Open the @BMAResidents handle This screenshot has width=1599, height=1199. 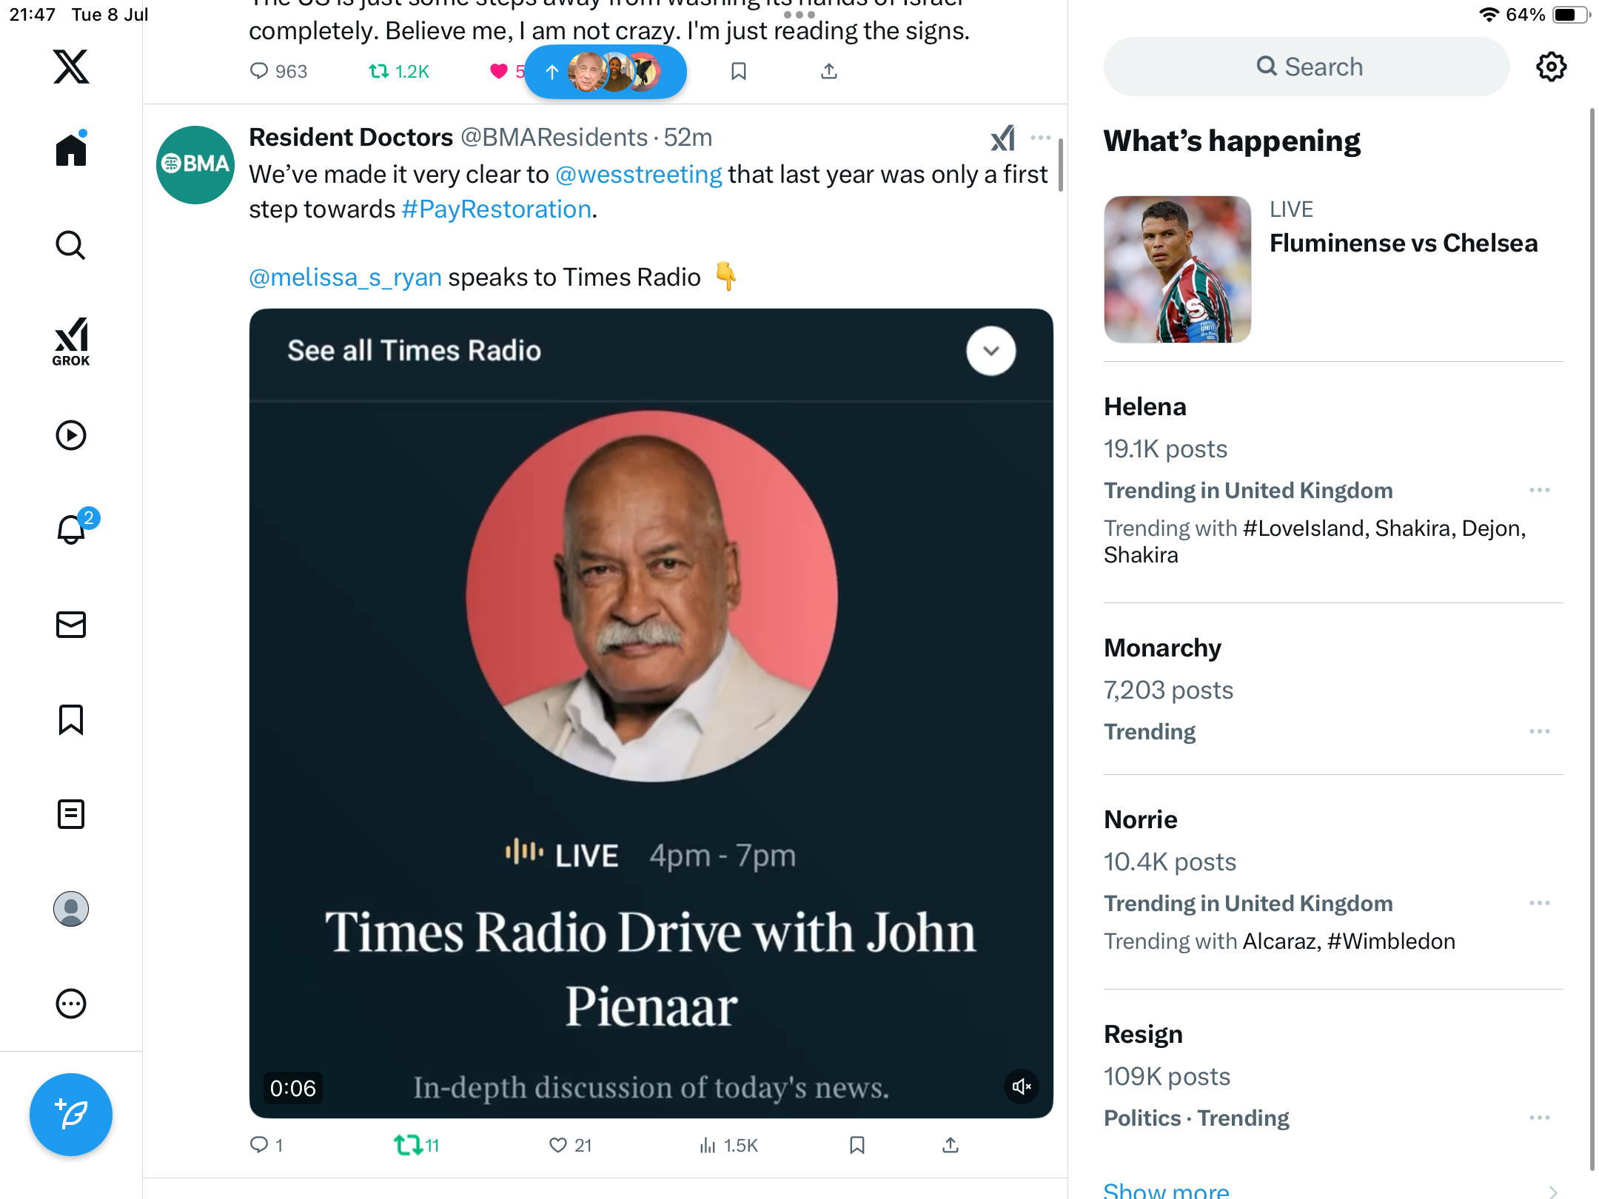point(554,138)
